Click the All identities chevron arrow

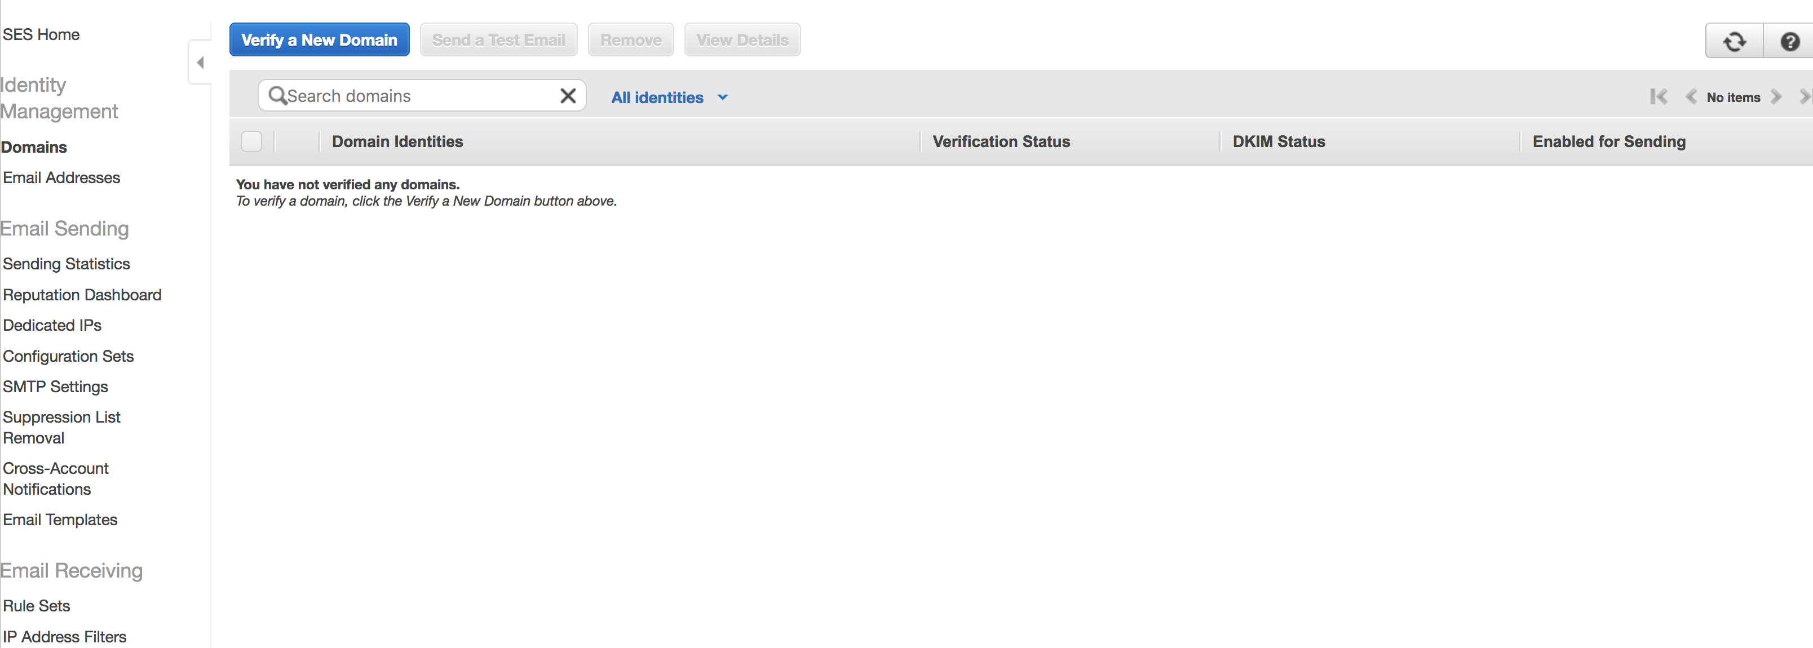(722, 98)
